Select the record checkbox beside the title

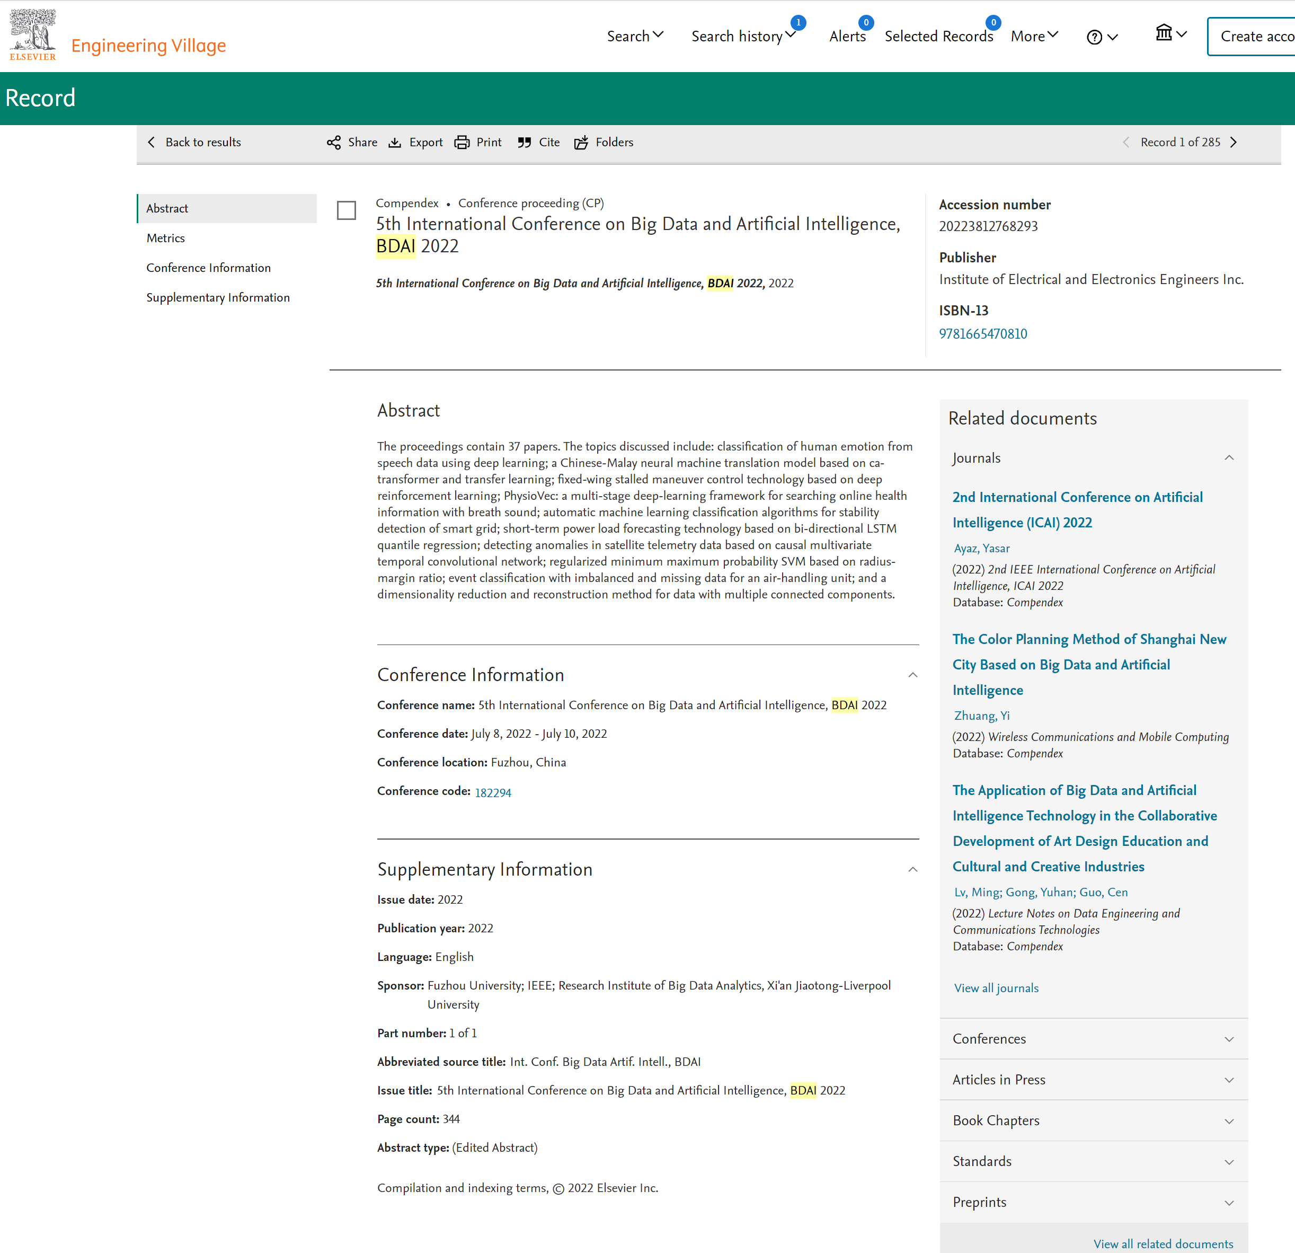coord(346,210)
